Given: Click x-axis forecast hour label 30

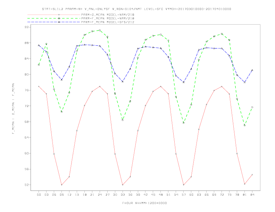Looking at the screenshot, I should pyautogui.click(x=115, y=195).
